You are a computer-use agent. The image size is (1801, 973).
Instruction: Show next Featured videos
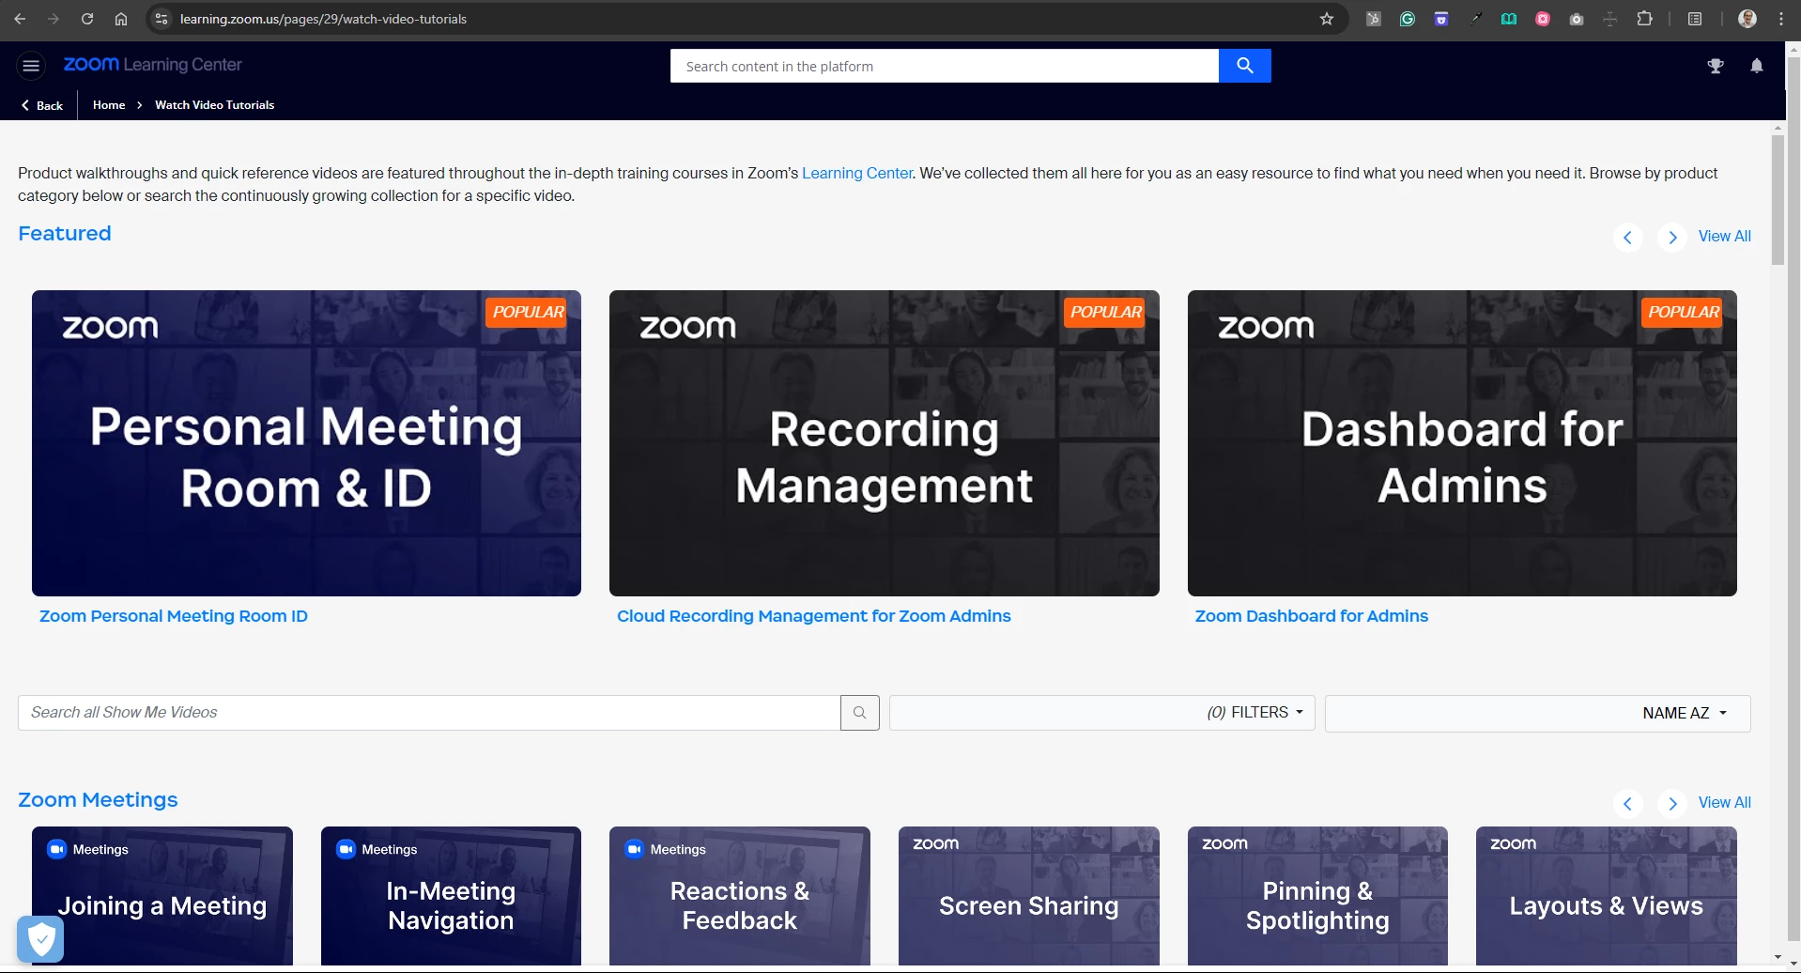[x=1672, y=238]
